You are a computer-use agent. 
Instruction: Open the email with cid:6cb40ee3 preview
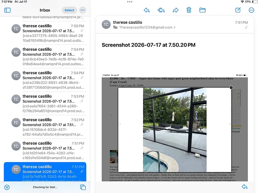tap(45, 56)
